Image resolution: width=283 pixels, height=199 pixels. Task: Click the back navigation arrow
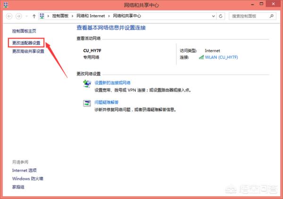click(x=9, y=16)
